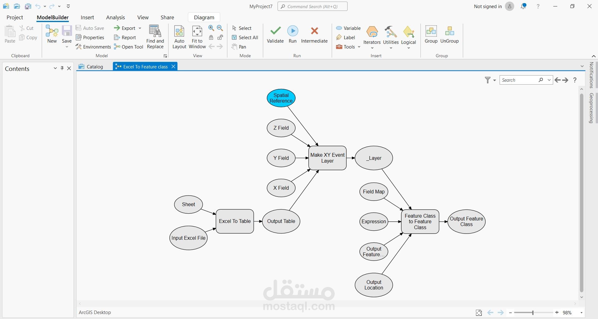Open the Model group dialog launcher
Image resolution: width=598 pixels, height=319 pixels.
(x=165, y=56)
